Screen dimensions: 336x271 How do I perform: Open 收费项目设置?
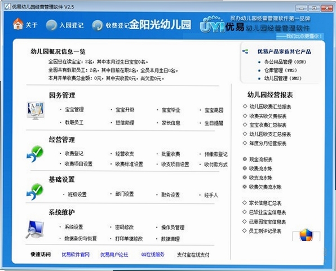pos(78,164)
